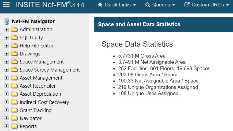The height and width of the screenshot is (131, 233).
Task: Click '219 Unique Organizations Assigned' line
Action: pos(158,87)
